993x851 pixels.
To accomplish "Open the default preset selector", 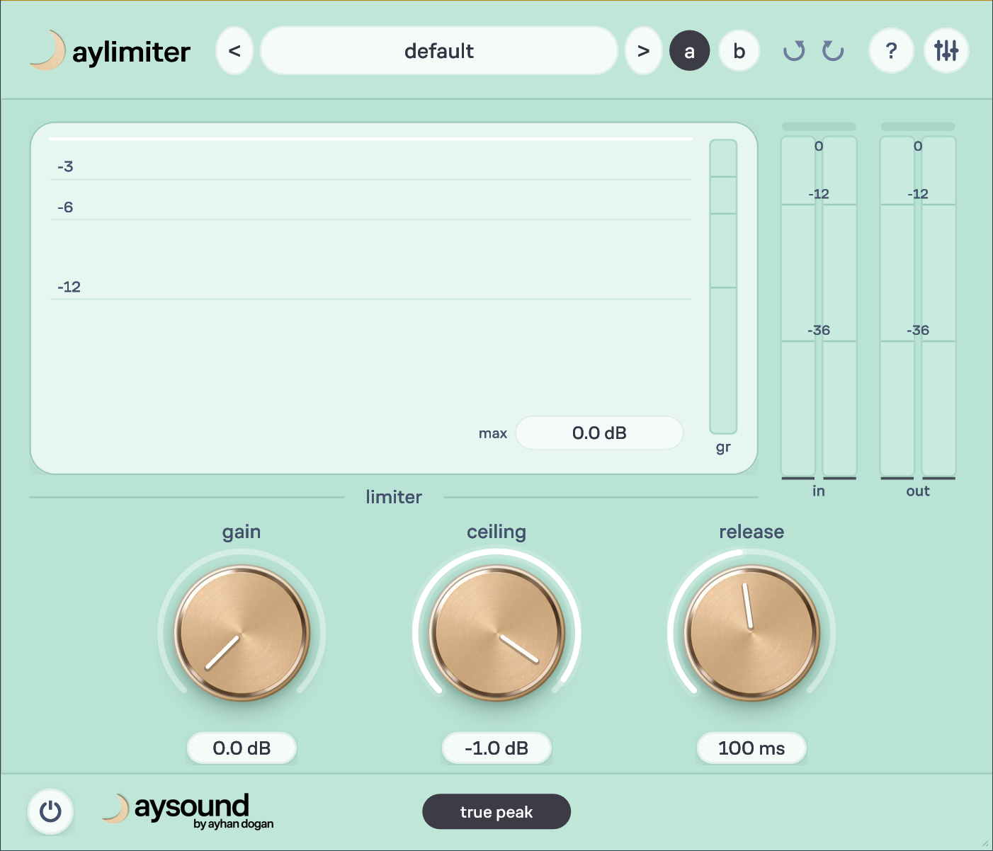I will (x=439, y=51).
